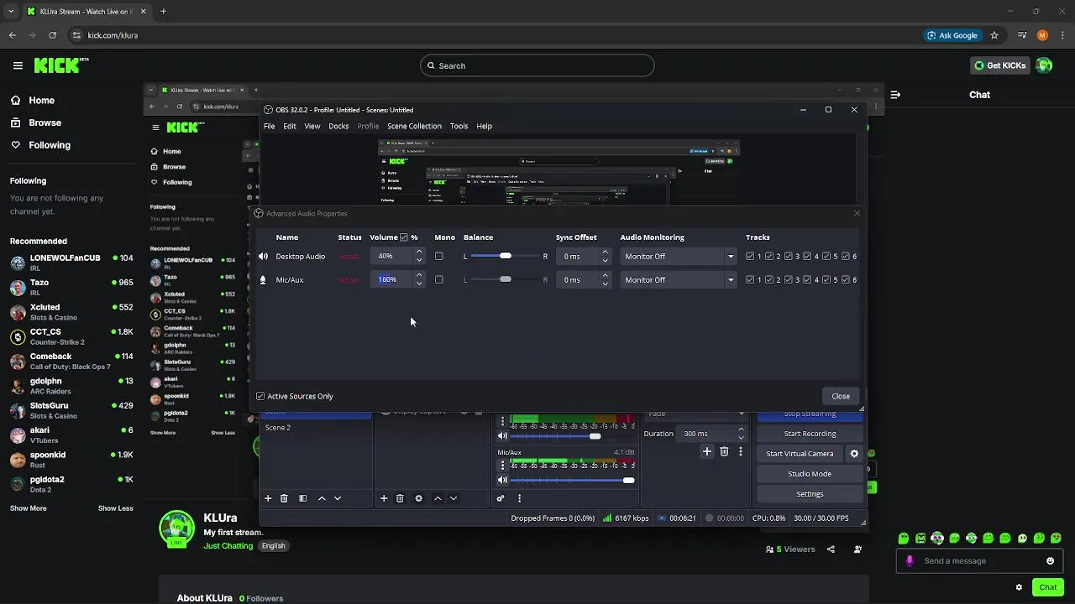Viewport: 1075px width, 604px height.
Task: Open OBS Settings button
Action: tap(810, 494)
